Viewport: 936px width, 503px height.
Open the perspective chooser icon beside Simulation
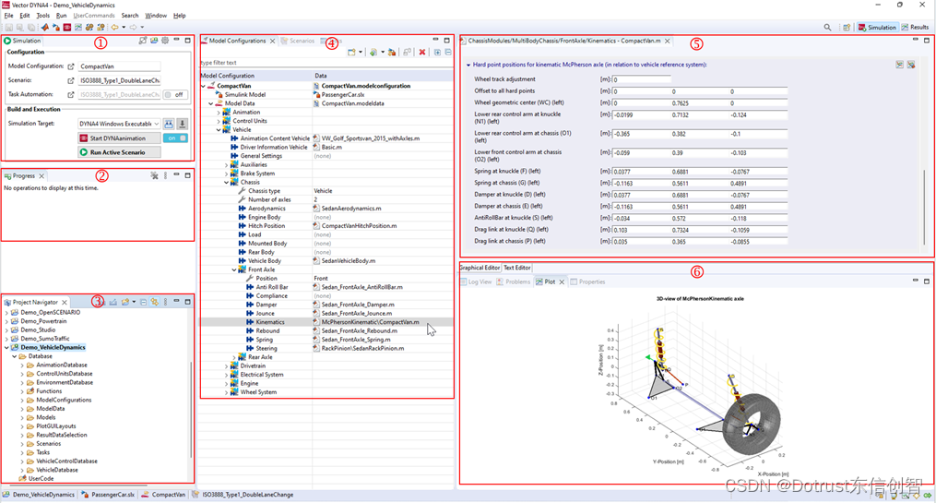pos(847,27)
